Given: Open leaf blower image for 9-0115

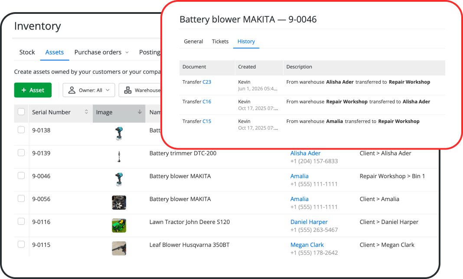Looking at the screenshot, I should [119, 248].
